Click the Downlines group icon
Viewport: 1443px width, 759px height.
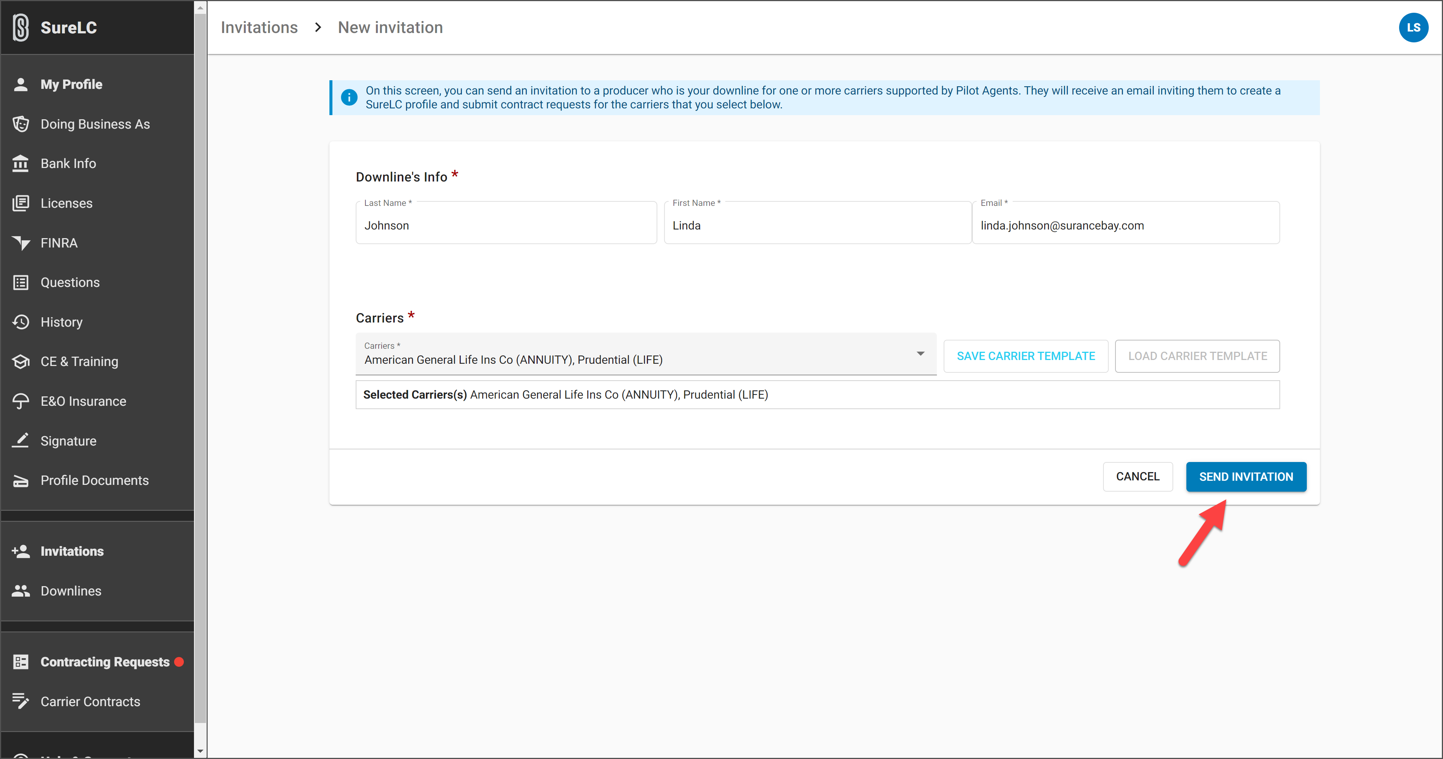point(21,591)
